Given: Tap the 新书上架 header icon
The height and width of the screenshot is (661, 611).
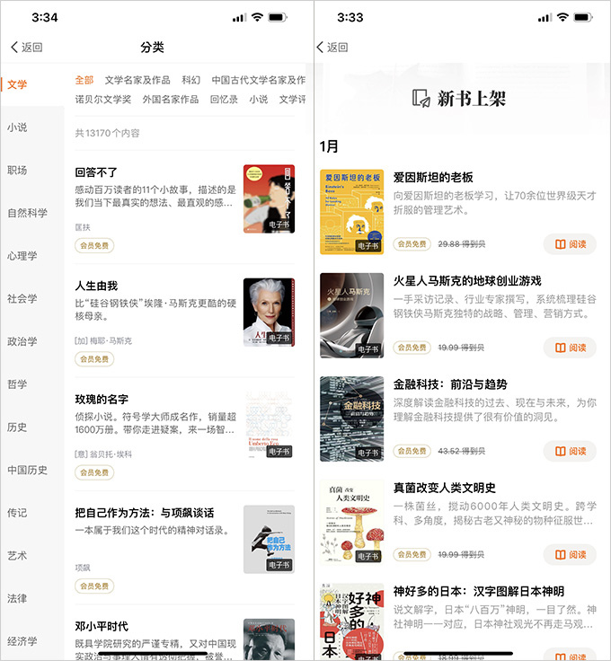Looking at the screenshot, I should 421,98.
